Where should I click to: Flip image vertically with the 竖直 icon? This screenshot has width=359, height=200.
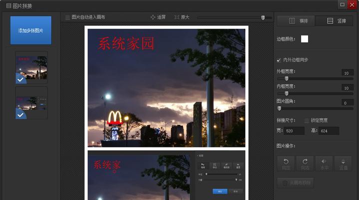[343, 164]
